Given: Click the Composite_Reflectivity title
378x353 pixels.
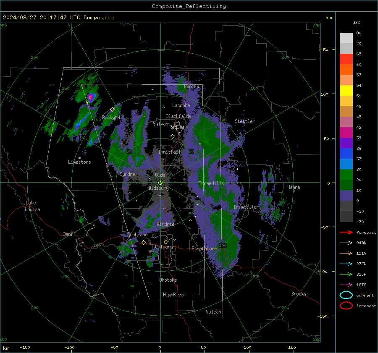Looking at the screenshot, I should [x=189, y=6].
